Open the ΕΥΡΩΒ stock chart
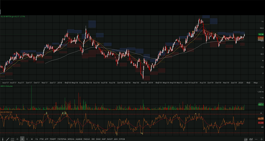 (x=122, y=139)
